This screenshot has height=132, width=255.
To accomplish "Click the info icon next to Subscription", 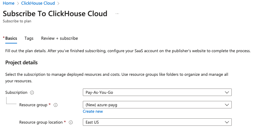I will [x=32, y=93].
